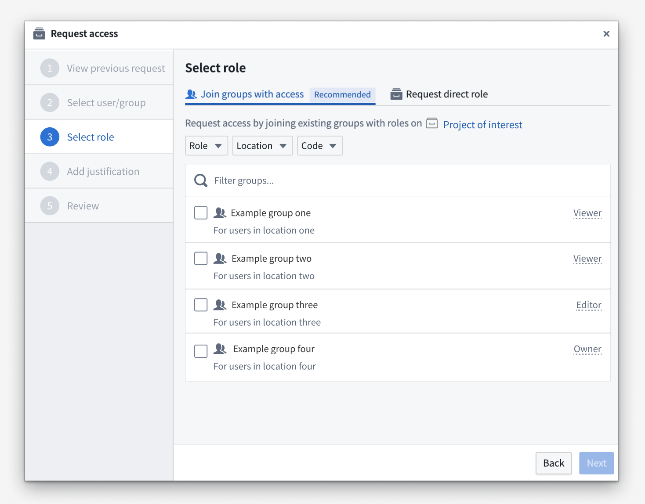Go to View previous request step
This screenshot has height=504, width=645.
click(x=99, y=68)
